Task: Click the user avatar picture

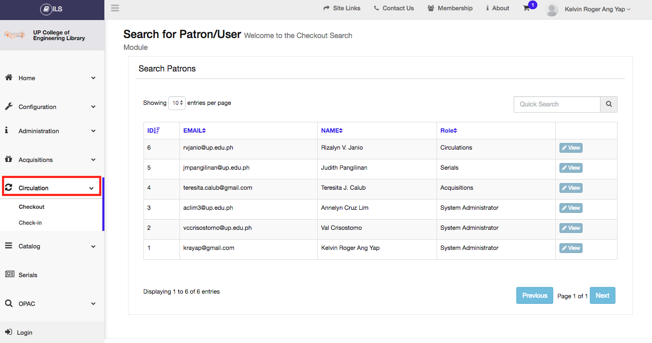Action: click(x=552, y=9)
